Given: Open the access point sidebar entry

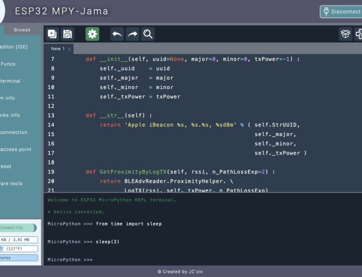Looking at the screenshot, I should click(x=16, y=149).
